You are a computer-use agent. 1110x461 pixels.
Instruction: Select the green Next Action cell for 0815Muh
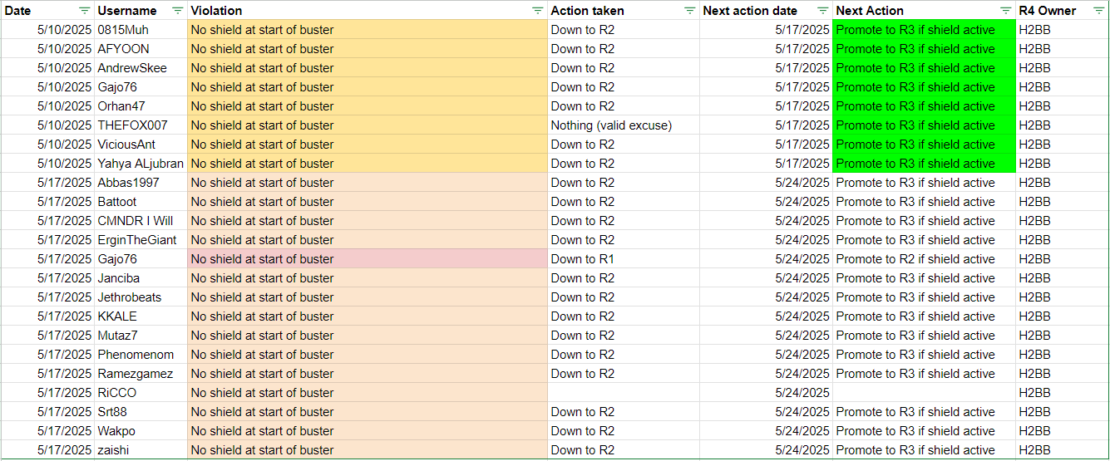coord(925,30)
